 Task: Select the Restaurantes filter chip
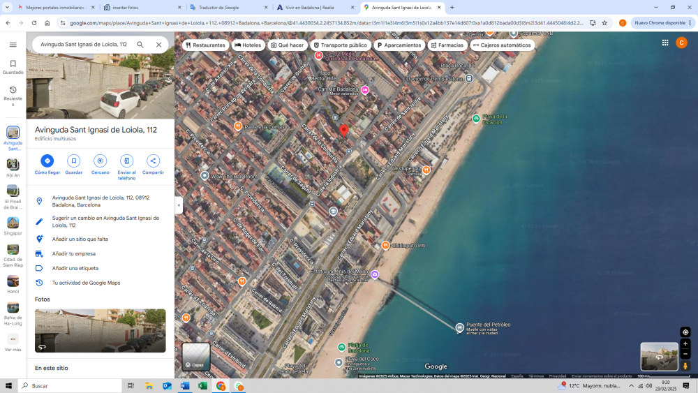pyautogui.click(x=205, y=45)
